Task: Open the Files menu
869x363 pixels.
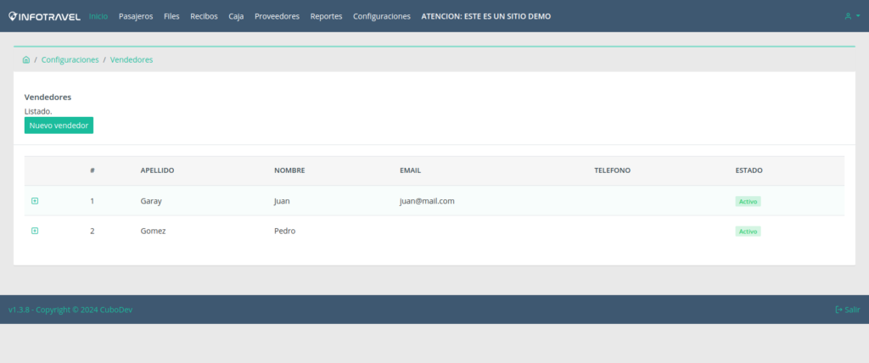Action: point(171,17)
